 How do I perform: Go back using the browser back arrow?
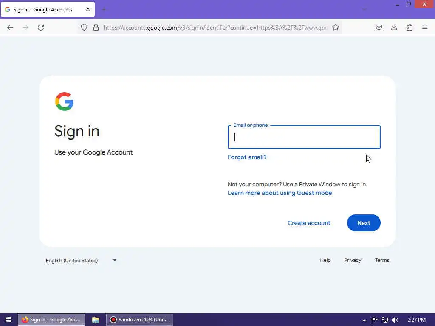coord(10,28)
